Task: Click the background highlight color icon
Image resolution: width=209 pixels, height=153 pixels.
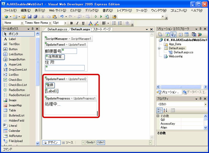Action: point(96,23)
